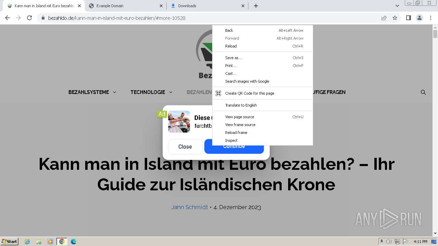Select 'Print...' in context menu
The height and width of the screenshot is (246, 438).
click(262, 66)
